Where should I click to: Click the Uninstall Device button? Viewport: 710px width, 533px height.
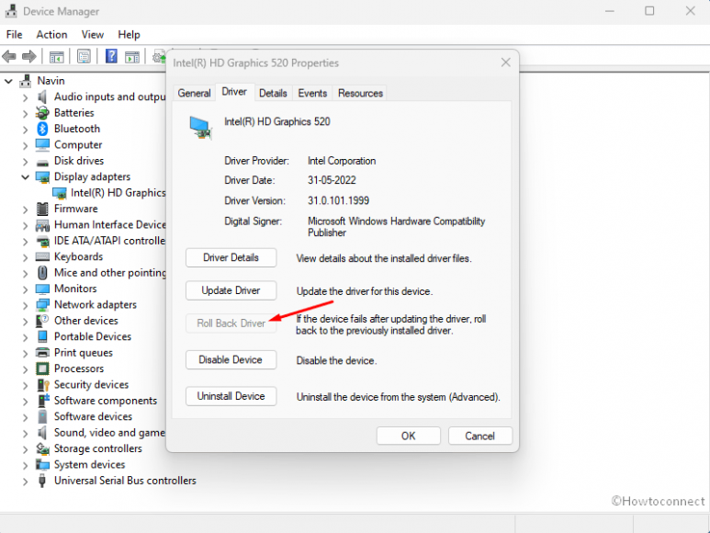[231, 396]
